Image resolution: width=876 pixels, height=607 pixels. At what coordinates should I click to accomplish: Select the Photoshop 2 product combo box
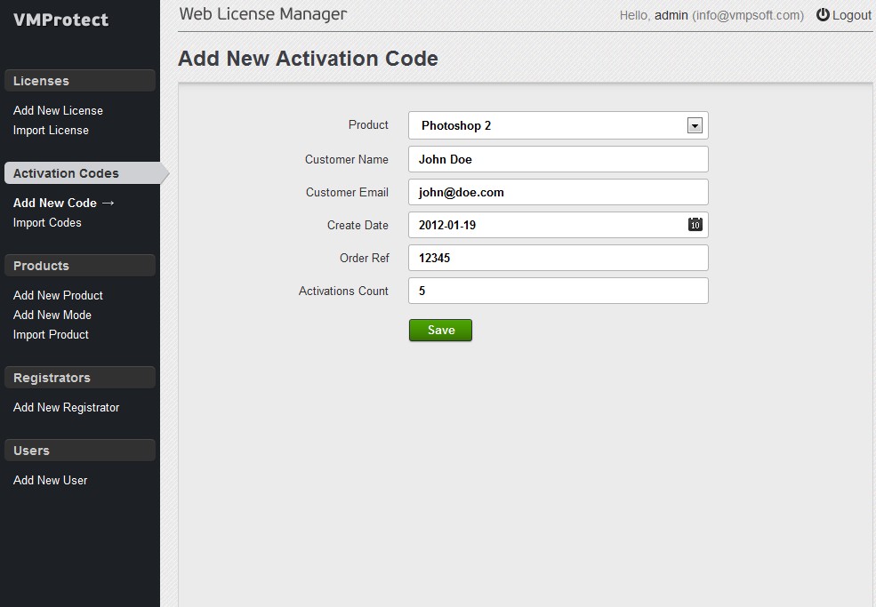(x=559, y=125)
